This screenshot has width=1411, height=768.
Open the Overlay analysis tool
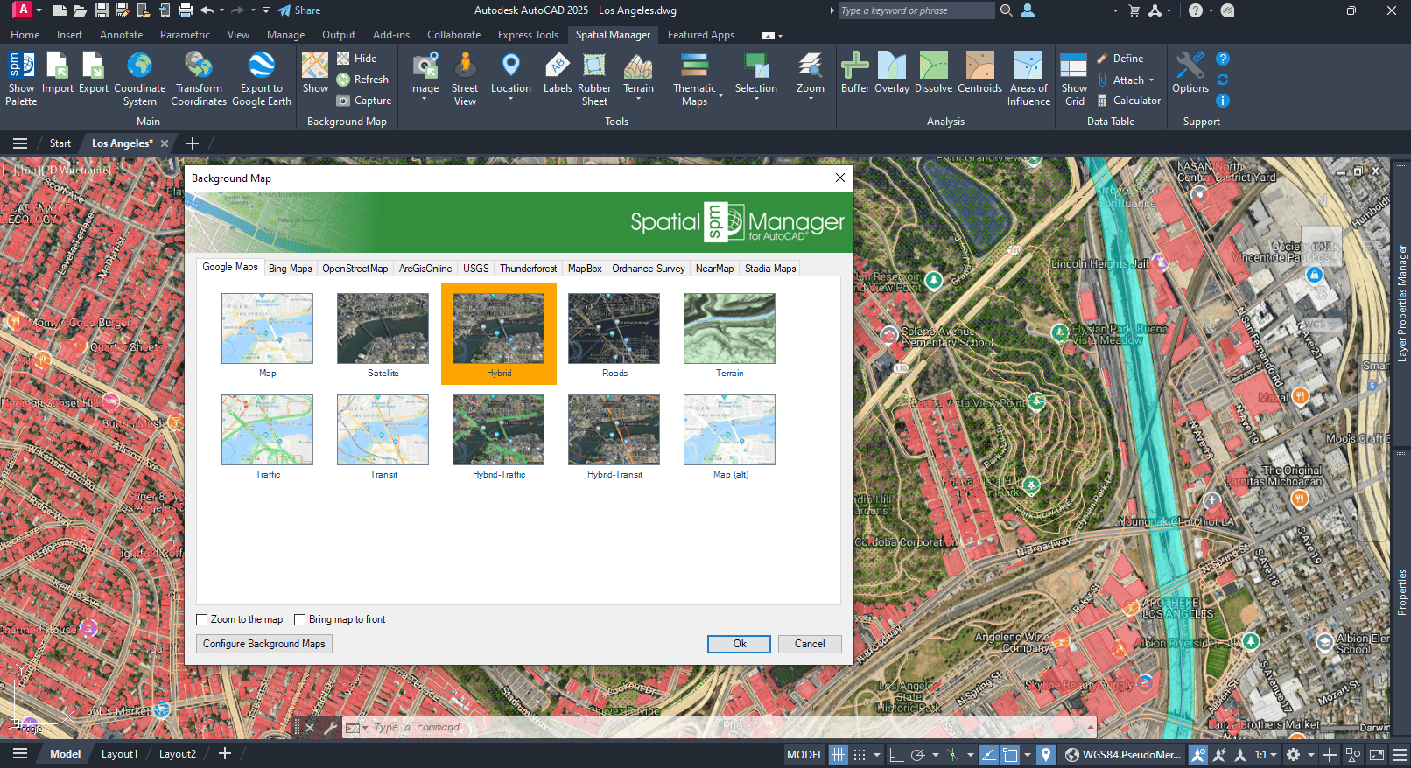coord(892,72)
